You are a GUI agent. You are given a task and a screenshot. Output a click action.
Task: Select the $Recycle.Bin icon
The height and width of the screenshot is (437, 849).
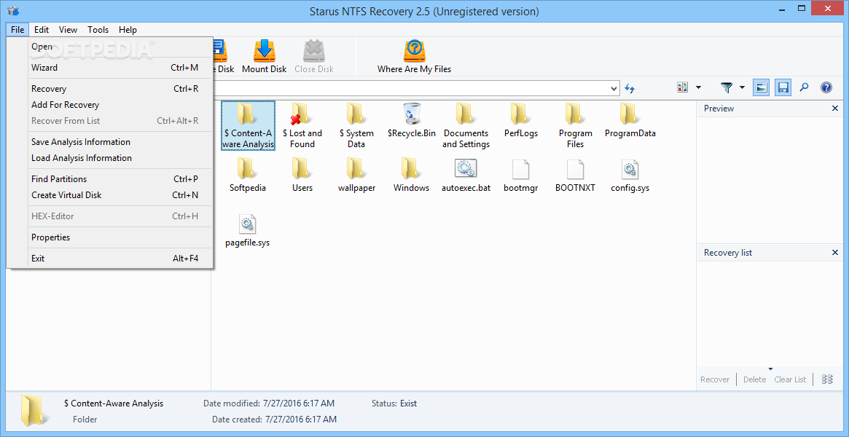tap(412, 120)
